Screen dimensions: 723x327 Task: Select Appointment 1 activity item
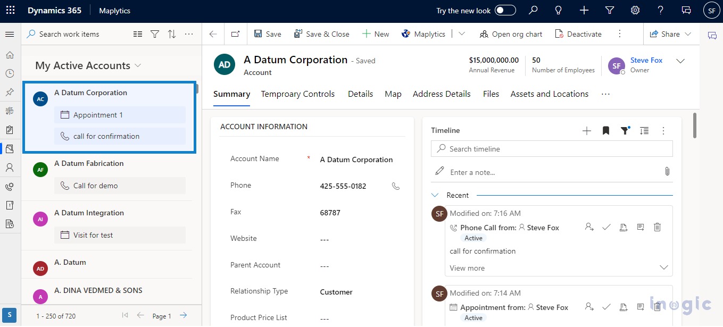120,115
